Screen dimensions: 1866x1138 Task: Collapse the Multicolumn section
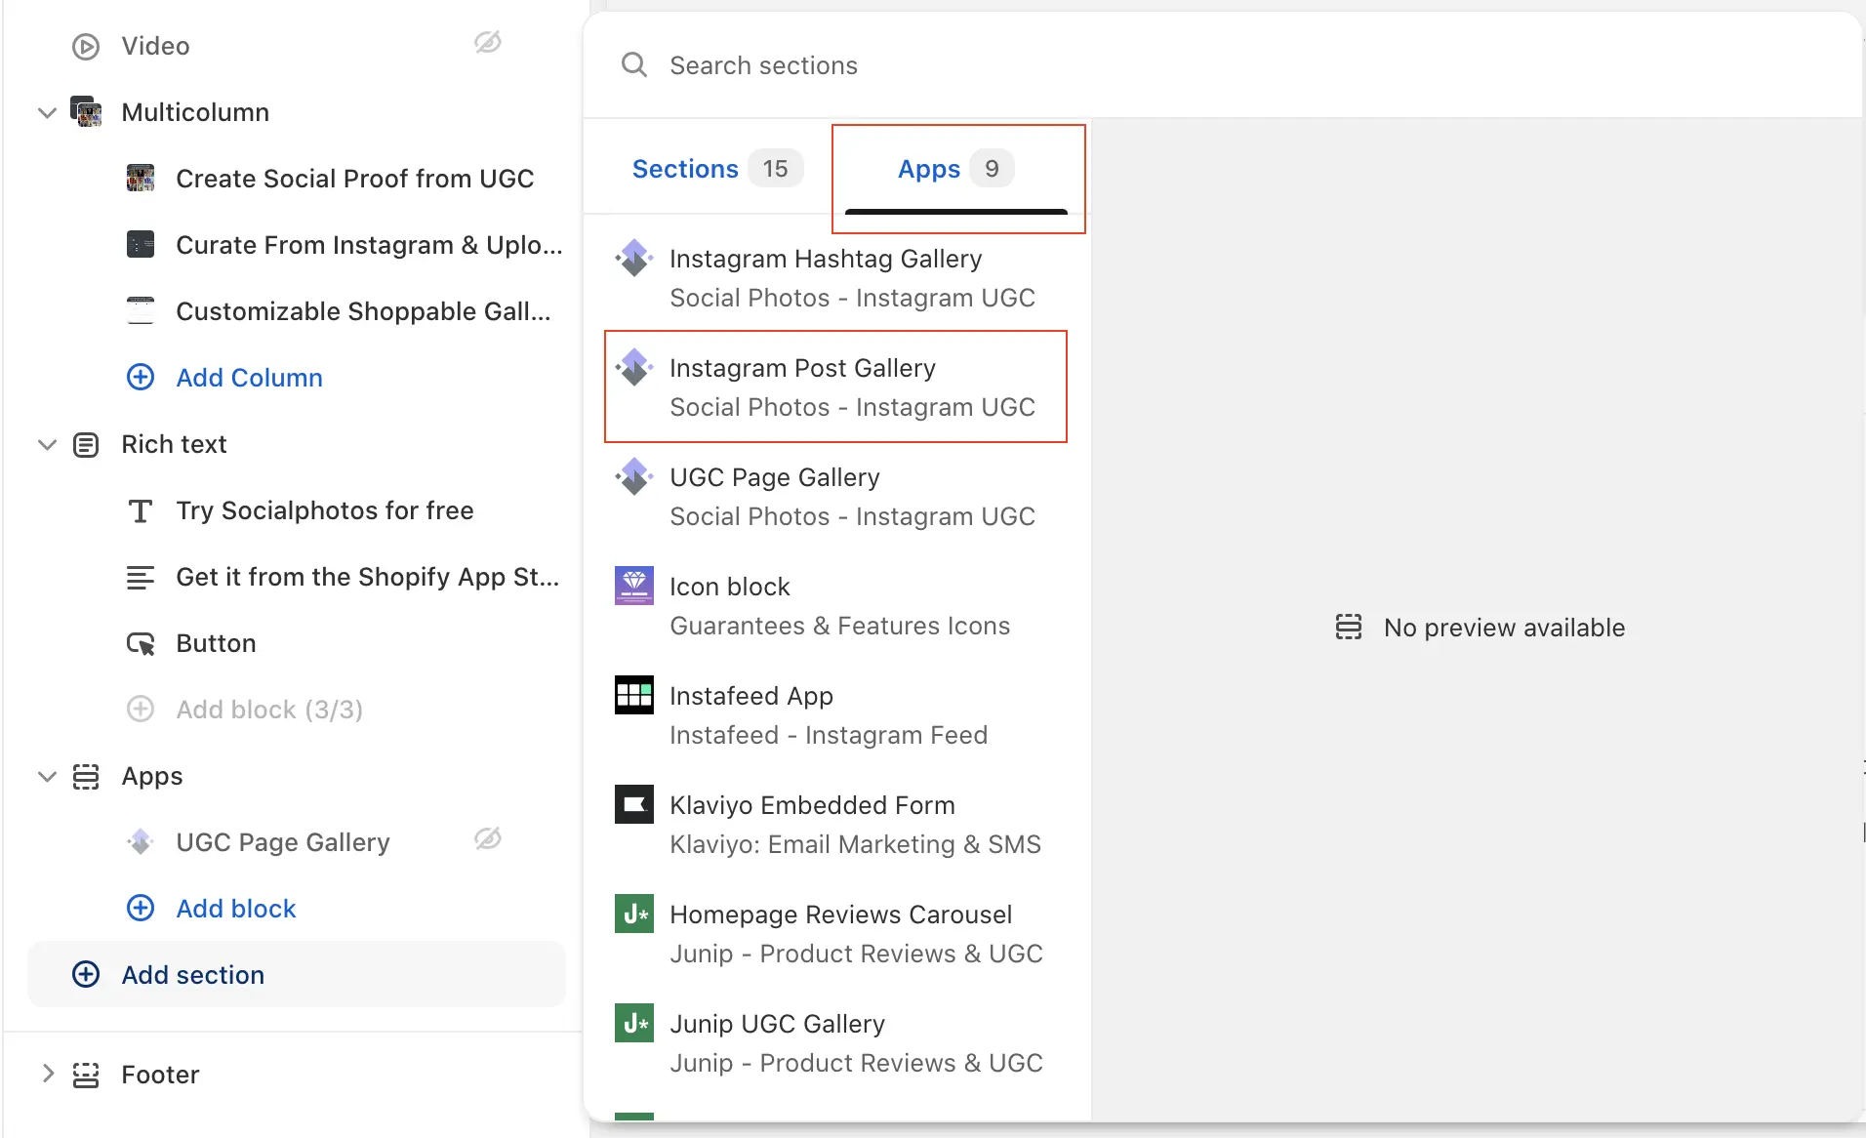[x=47, y=112]
